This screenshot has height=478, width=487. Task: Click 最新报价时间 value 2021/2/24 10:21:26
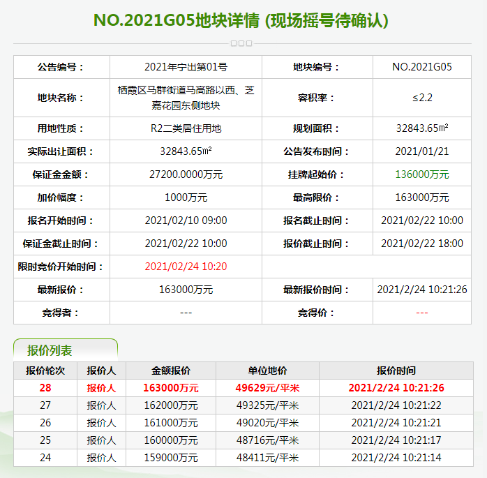pyautogui.click(x=422, y=290)
